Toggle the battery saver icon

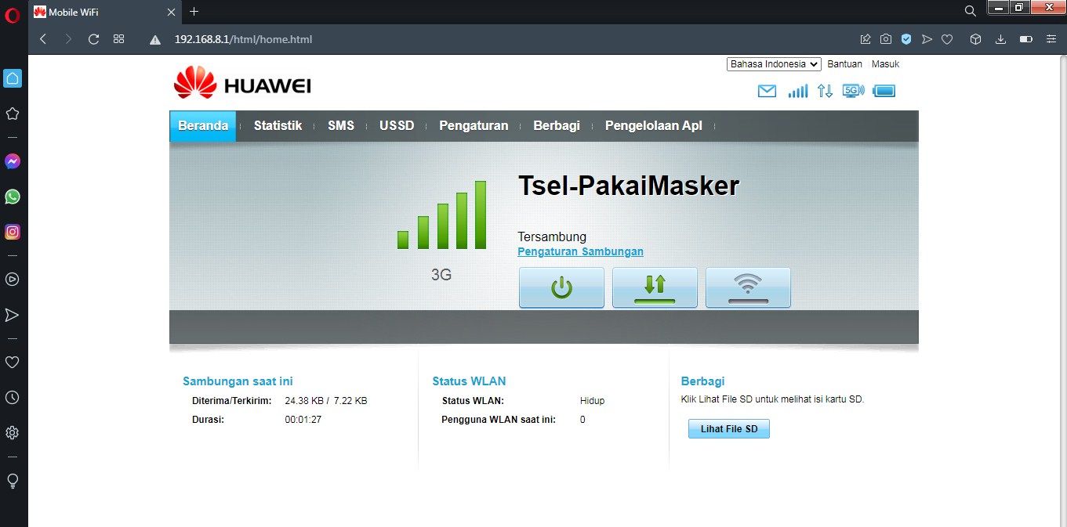point(1025,38)
